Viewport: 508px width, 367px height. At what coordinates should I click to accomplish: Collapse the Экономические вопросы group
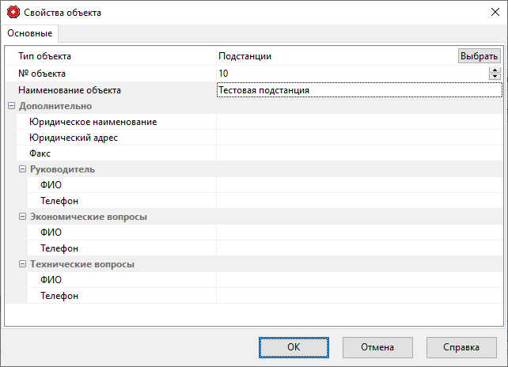pyautogui.click(x=22, y=217)
